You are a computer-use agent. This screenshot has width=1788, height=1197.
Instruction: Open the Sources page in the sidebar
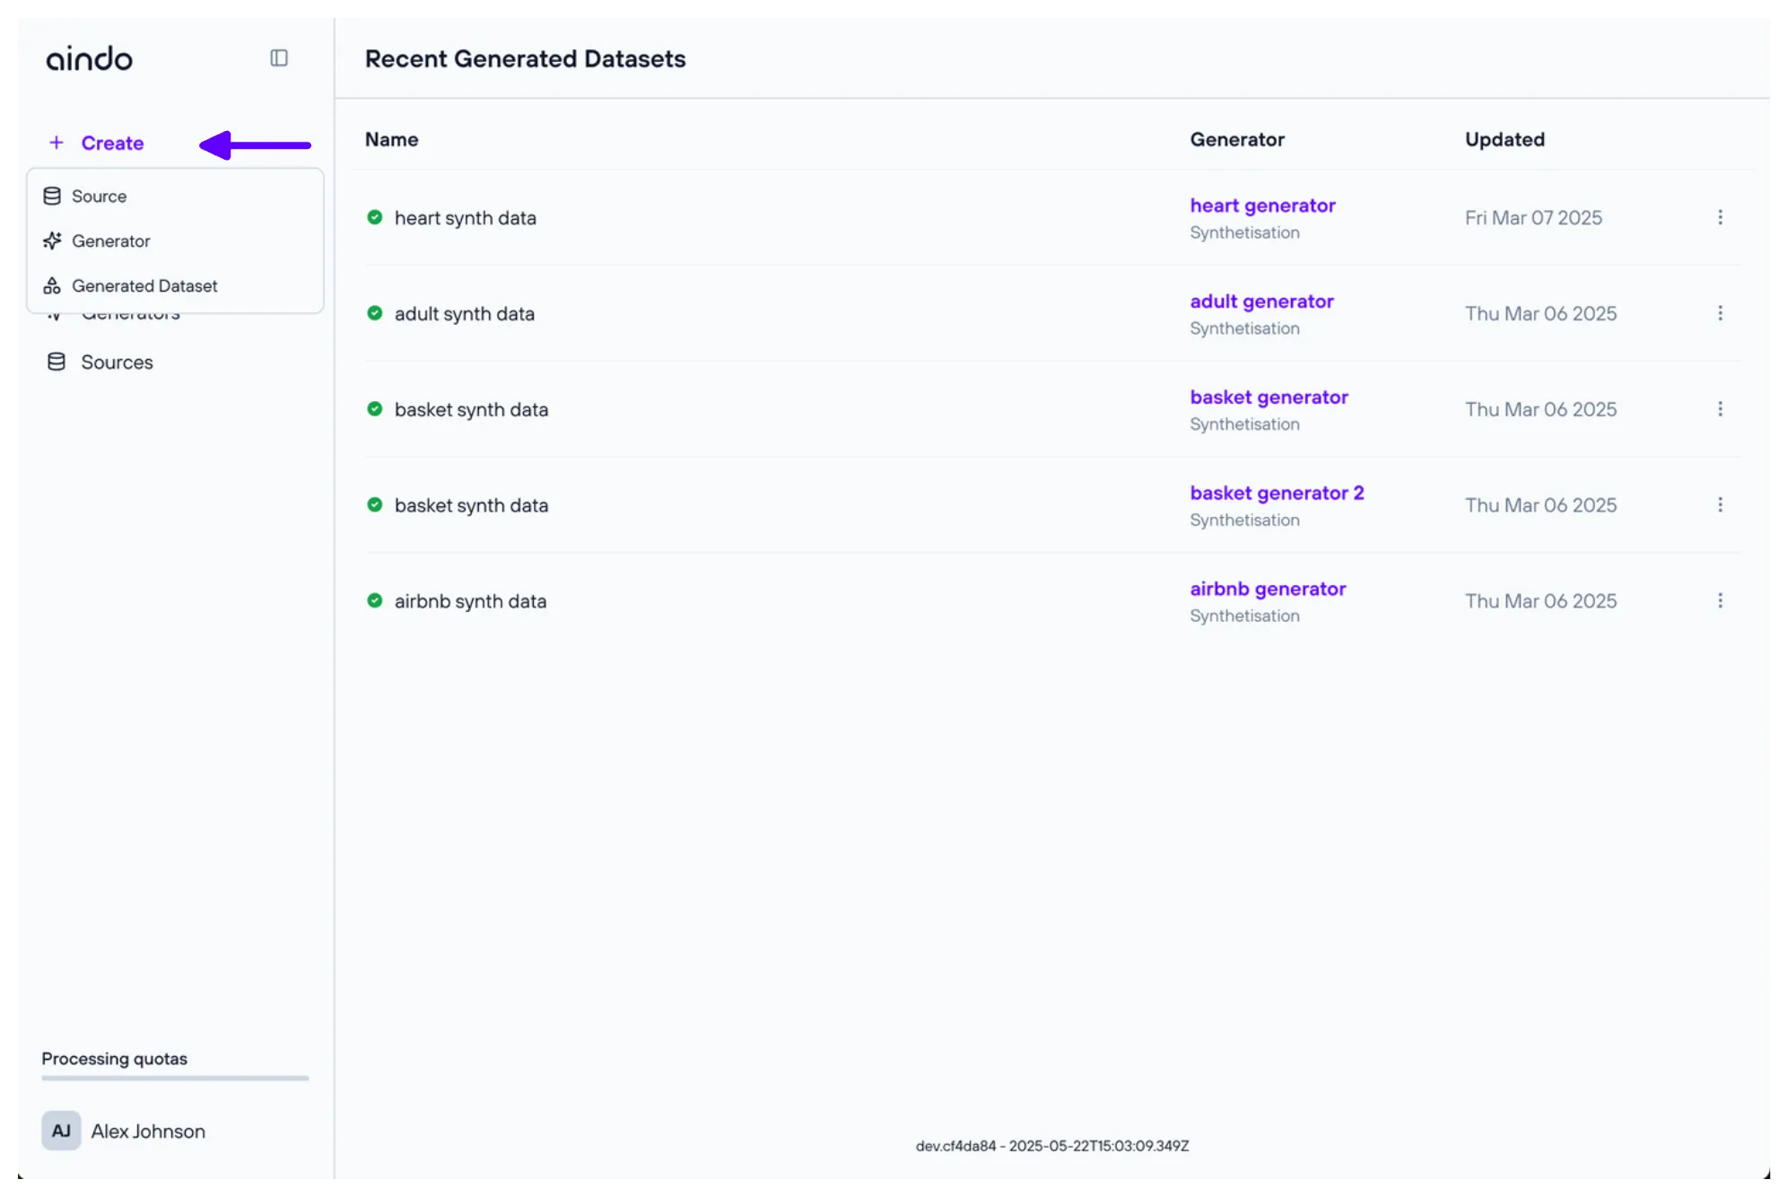pyautogui.click(x=117, y=363)
